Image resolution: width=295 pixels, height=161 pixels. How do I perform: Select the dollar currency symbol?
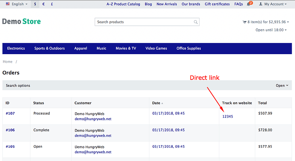click(x=35, y=4)
